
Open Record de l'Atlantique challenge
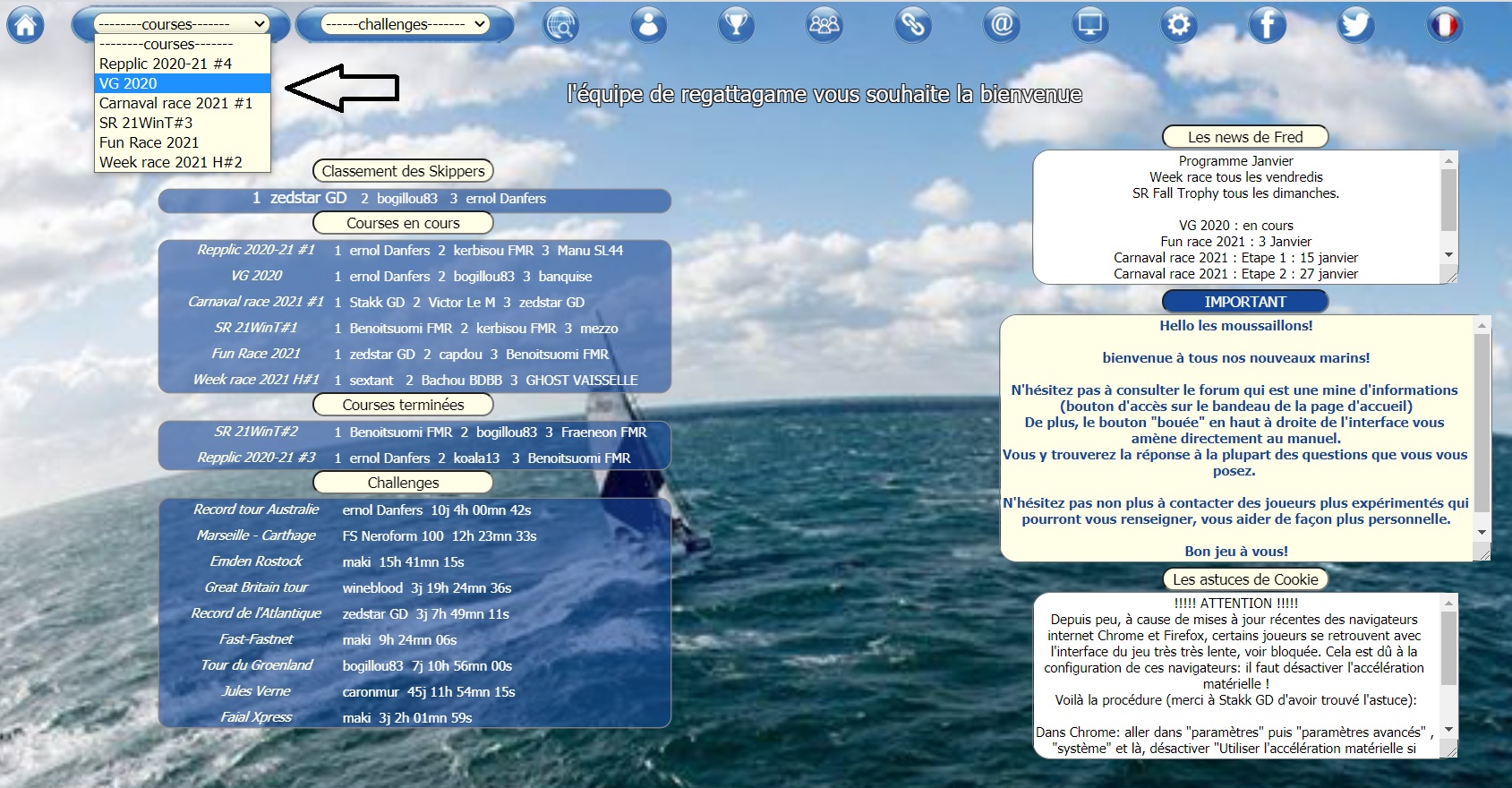click(256, 613)
